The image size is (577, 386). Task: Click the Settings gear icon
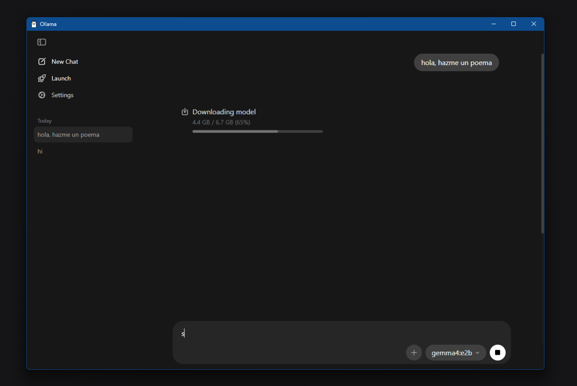point(41,95)
